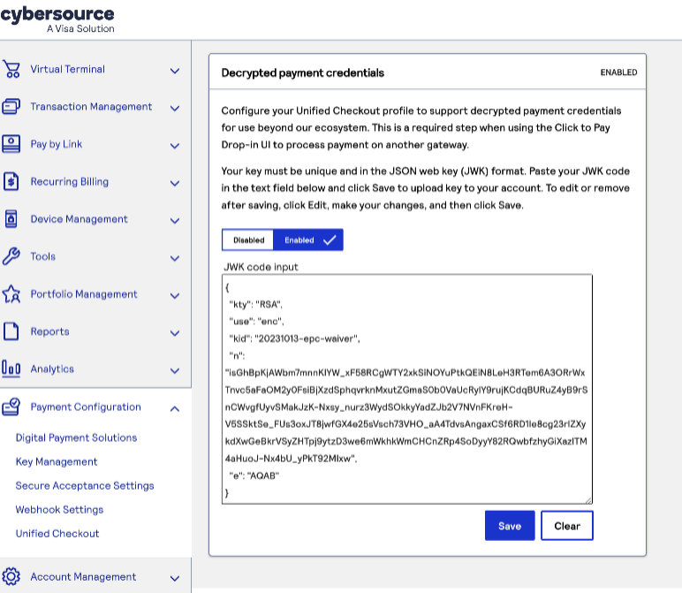Click the Pay by Link icon

coord(11,144)
